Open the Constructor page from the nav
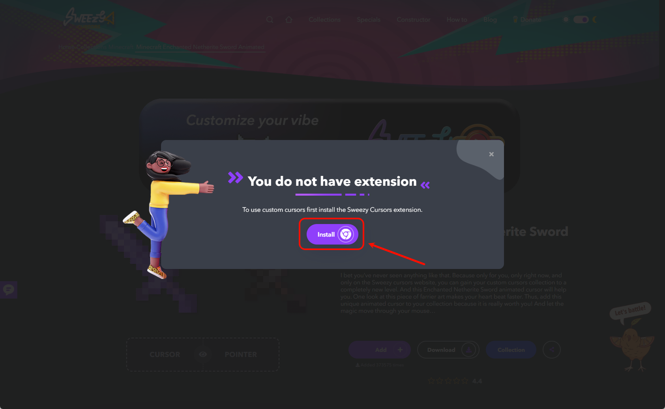This screenshot has height=409, width=665. (413, 20)
